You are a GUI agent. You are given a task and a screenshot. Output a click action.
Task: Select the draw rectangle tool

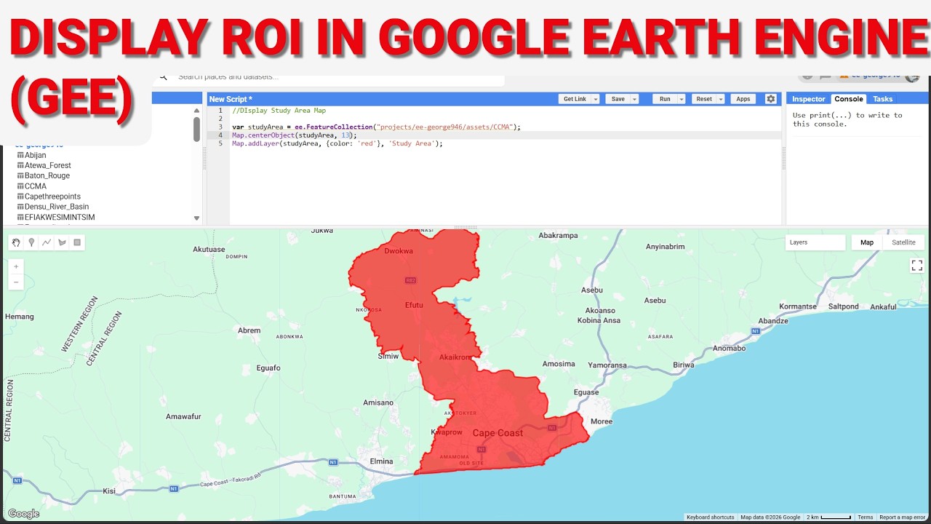tap(77, 242)
